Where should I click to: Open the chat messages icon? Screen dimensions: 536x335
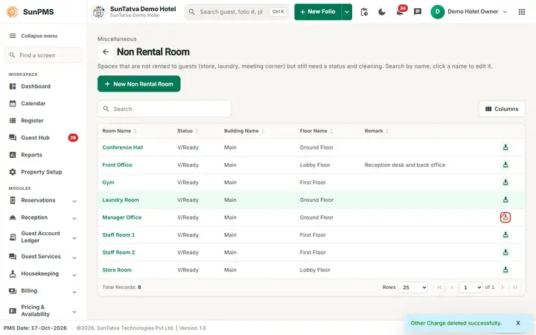pyautogui.click(x=418, y=12)
